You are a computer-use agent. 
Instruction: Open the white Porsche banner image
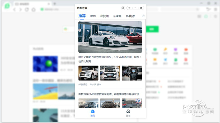tap(110, 37)
